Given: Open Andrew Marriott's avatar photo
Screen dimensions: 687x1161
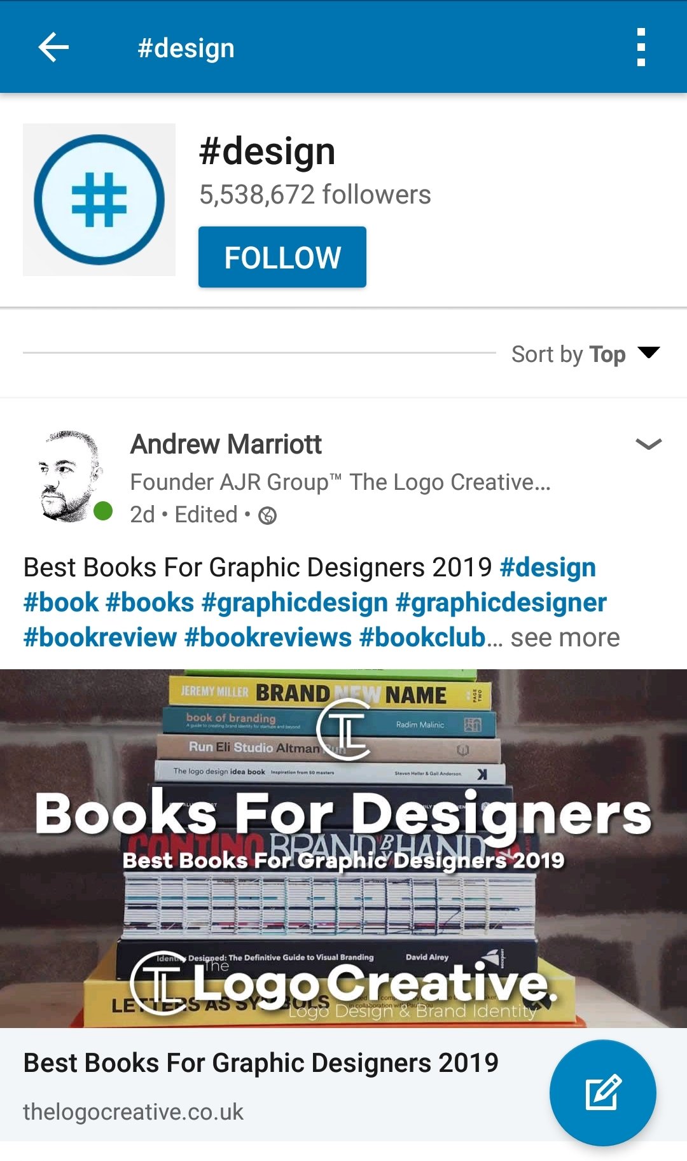Looking at the screenshot, I should pos(69,476).
